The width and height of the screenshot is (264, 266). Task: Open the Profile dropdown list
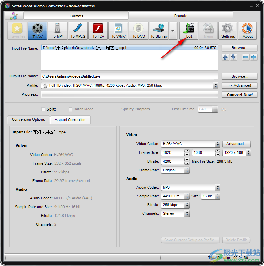[216, 86]
